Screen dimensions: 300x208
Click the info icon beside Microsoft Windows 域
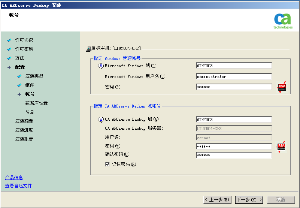[x=101, y=66]
